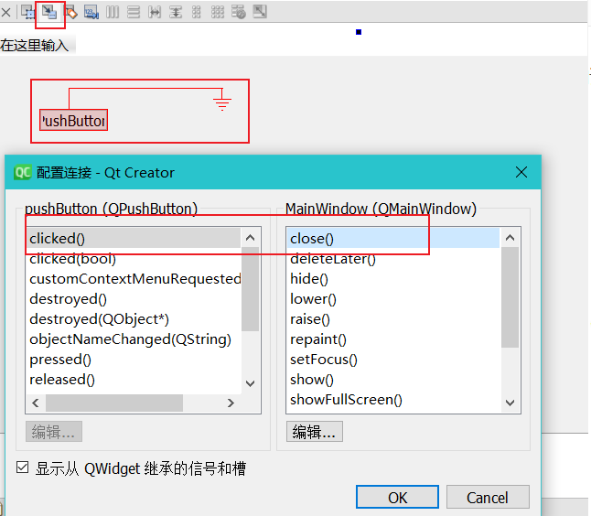591x516 pixels.
Task: Close the 配置连接 dialog window
Action: click(x=521, y=172)
